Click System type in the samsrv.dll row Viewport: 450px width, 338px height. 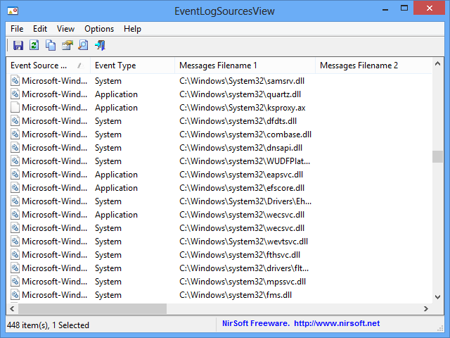pos(108,81)
